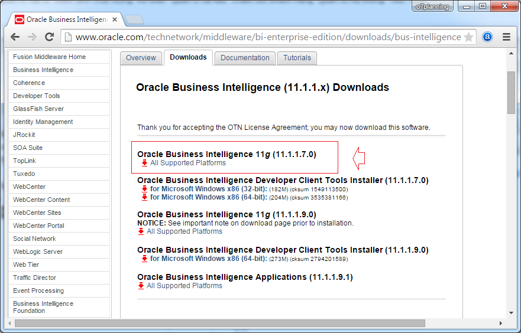Open Business Intelligence sidebar link
This screenshot has height=333, width=521.
coord(59,70)
